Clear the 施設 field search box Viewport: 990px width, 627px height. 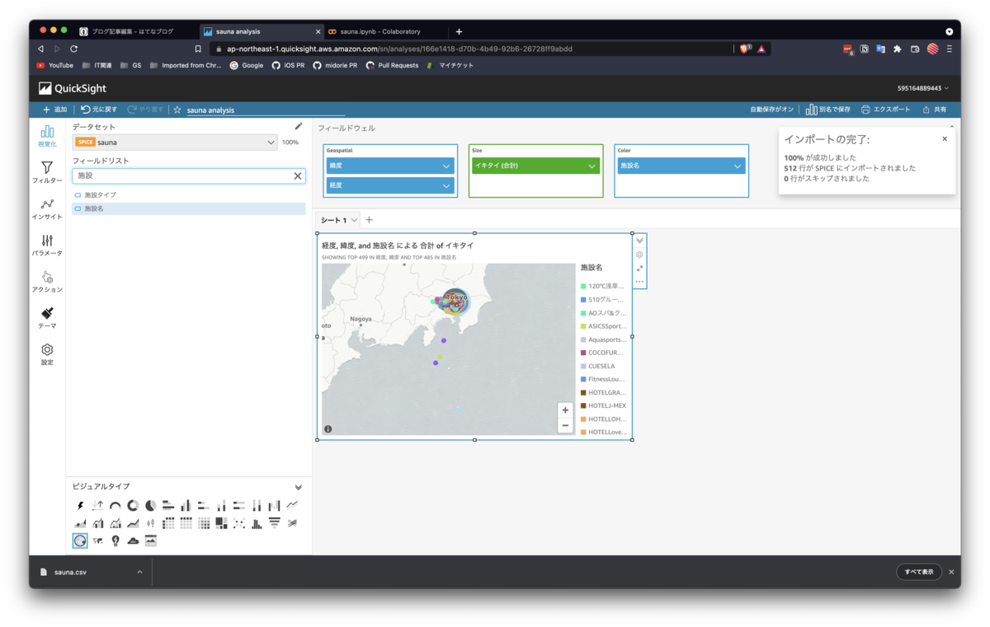click(x=298, y=175)
